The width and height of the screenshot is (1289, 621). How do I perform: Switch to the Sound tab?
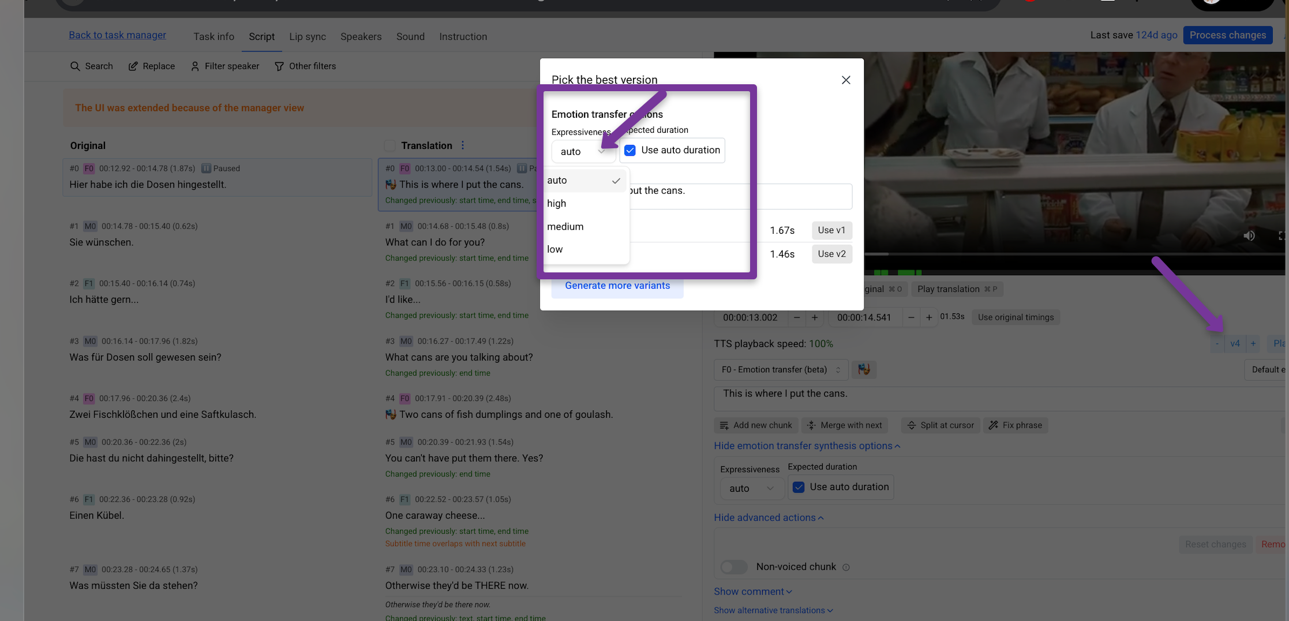click(x=411, y=36)
